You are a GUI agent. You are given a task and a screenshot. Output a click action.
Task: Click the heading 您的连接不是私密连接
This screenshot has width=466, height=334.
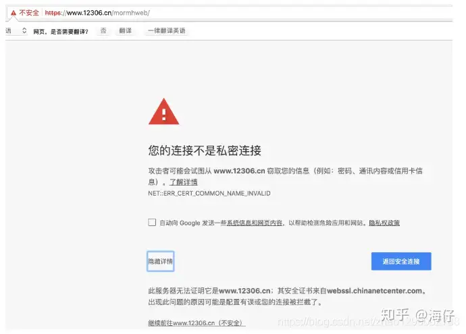point(205,150)
